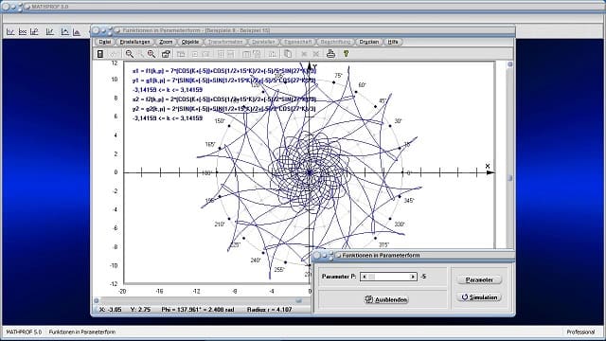Click 'Funktionen in Parameterform' in bottom status bar
The height and width of the screenshot is (341, 606).
point(82,332)
